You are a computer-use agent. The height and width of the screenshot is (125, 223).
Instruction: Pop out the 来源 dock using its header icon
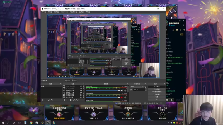click(x=83, y=84)
